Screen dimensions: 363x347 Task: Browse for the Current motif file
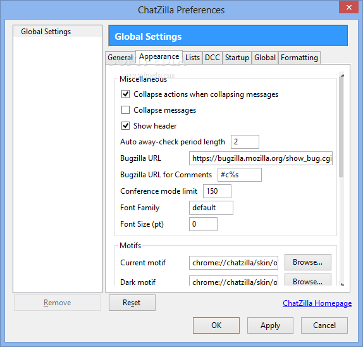point(308,262)
